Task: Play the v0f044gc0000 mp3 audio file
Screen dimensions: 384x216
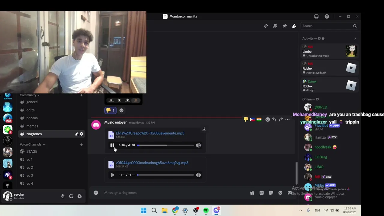Action: (x=112, y=175)
